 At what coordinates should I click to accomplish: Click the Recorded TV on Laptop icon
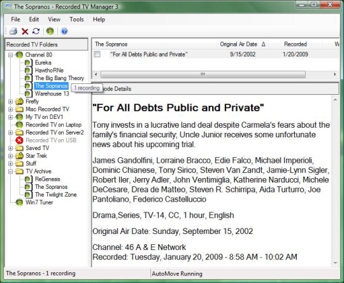tap(19, 125)
